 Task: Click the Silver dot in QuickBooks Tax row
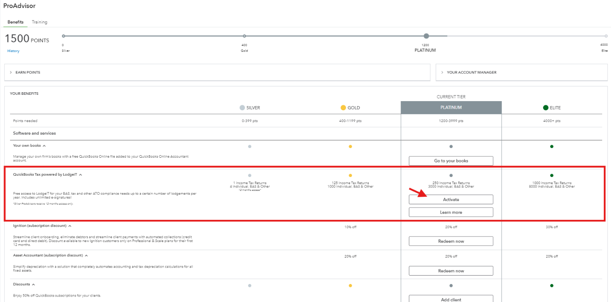click(x=250, y=175)
